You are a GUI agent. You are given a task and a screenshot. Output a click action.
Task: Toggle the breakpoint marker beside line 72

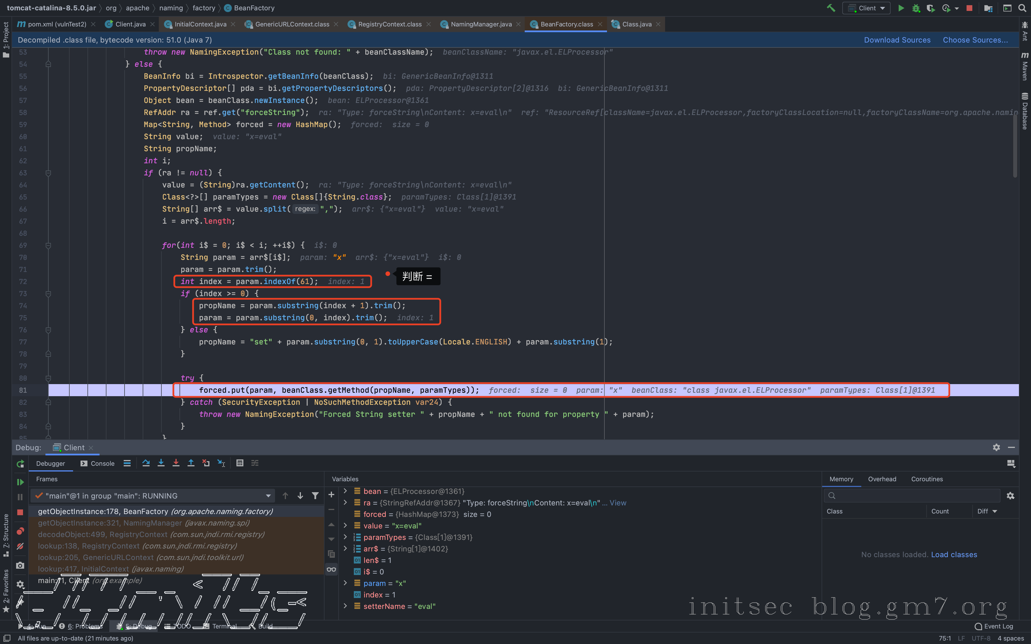click(x=387, y=274)
